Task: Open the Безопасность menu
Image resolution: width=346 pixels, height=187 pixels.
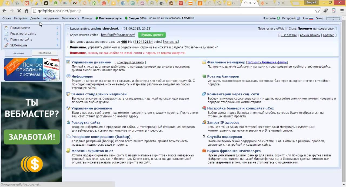Action: pyautogui.click(x=71, y=18)
